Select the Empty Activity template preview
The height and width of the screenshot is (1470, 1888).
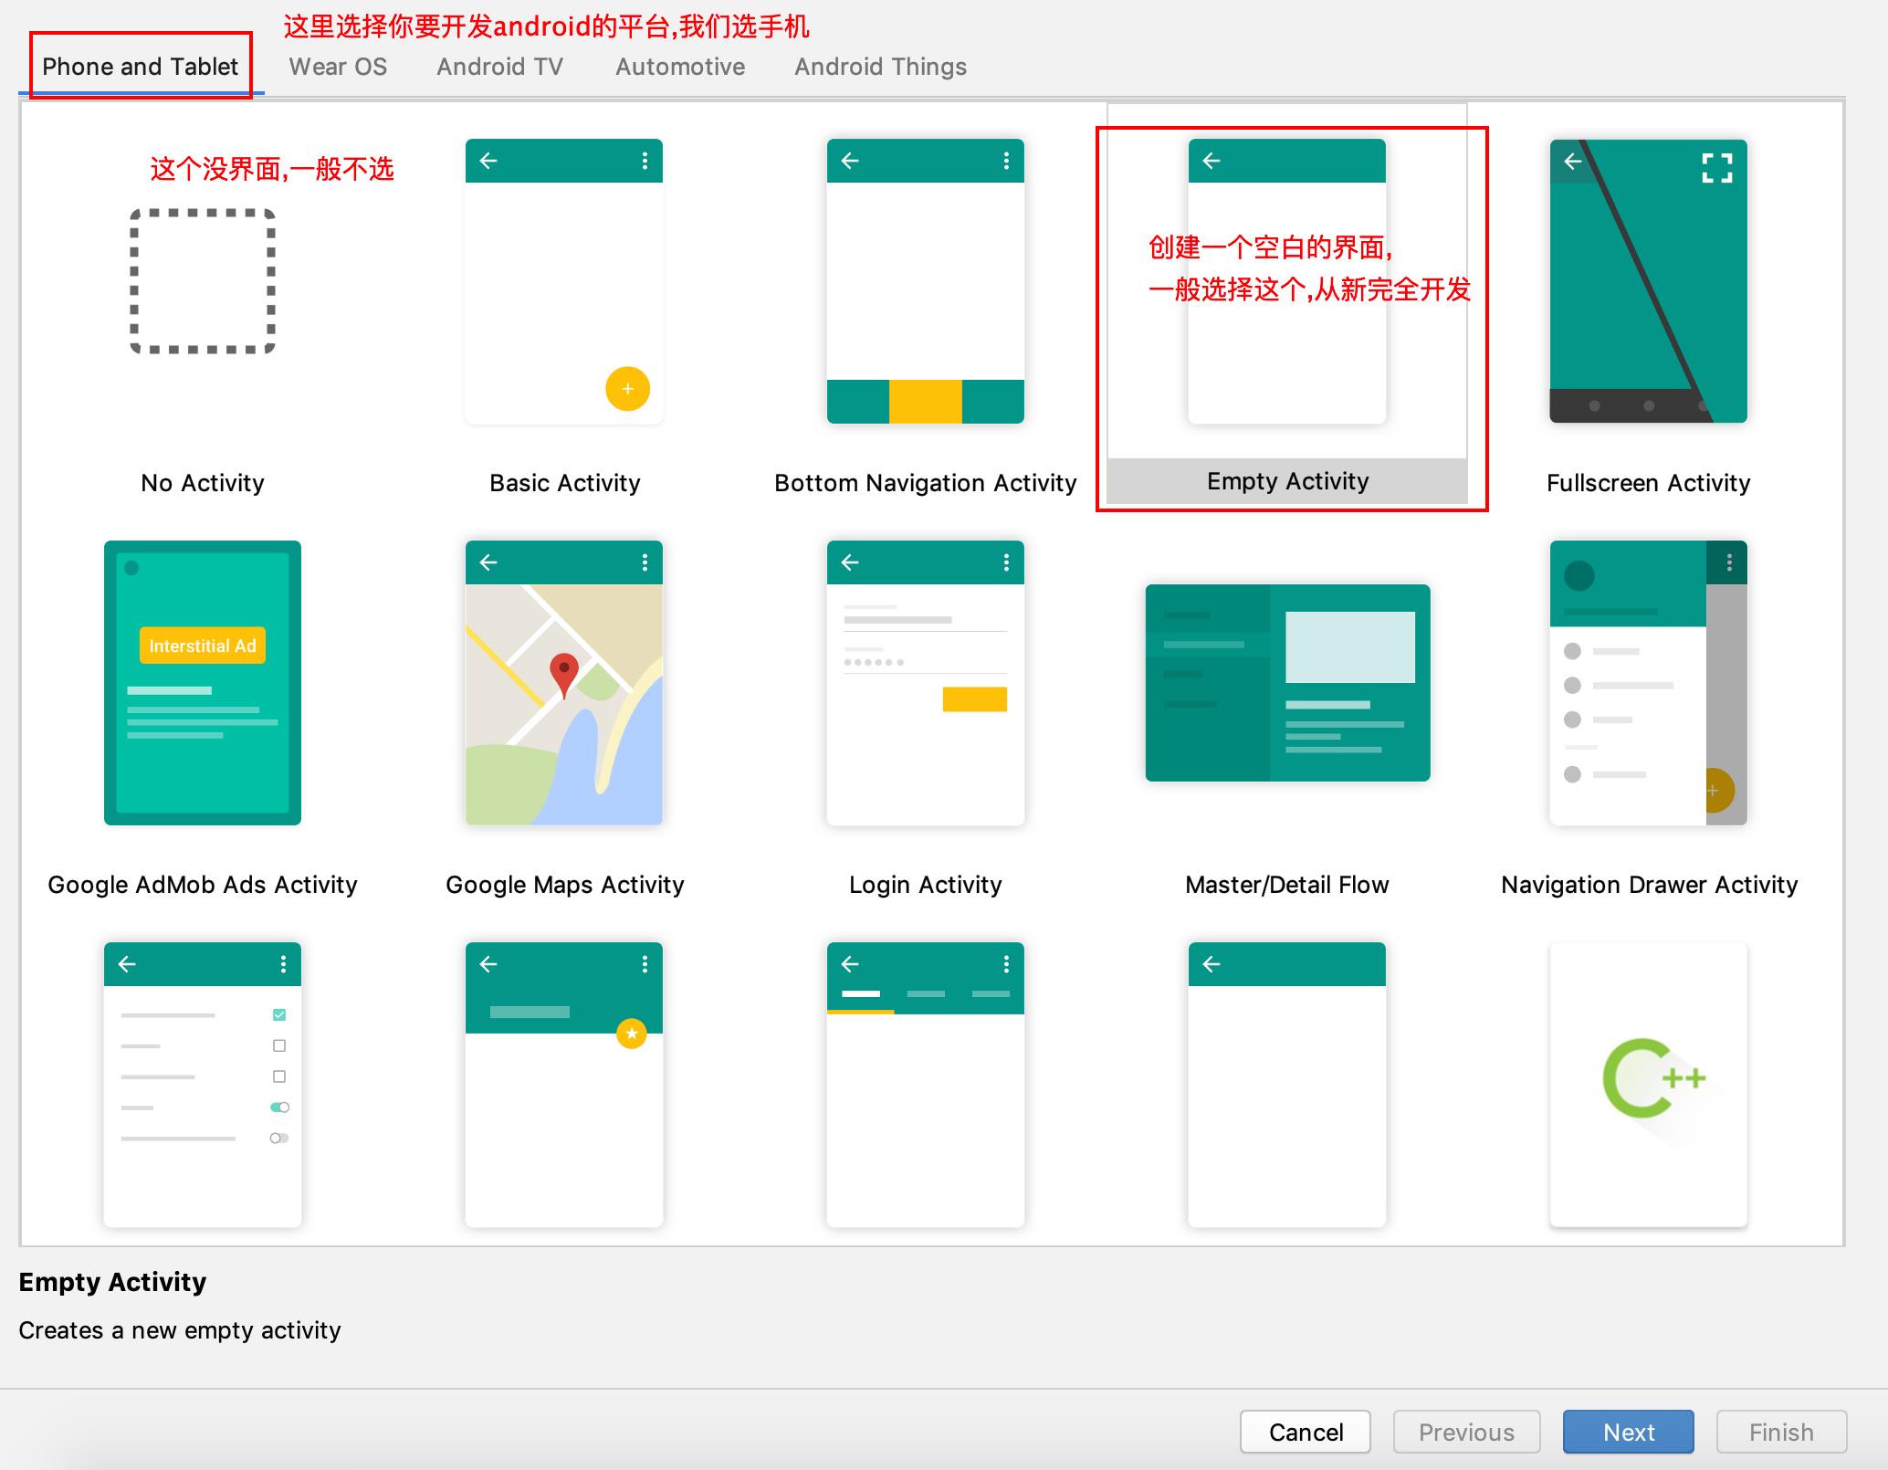tap(1287, 281)
